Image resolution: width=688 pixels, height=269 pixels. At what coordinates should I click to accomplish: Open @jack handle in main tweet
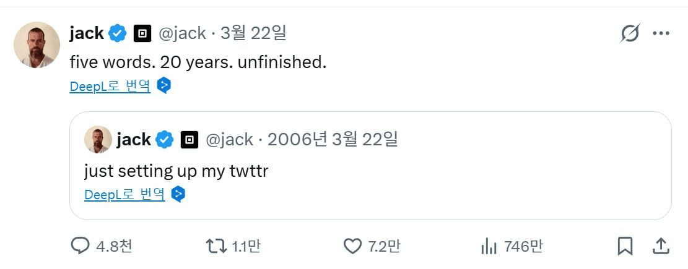click(x=182, y=33)
